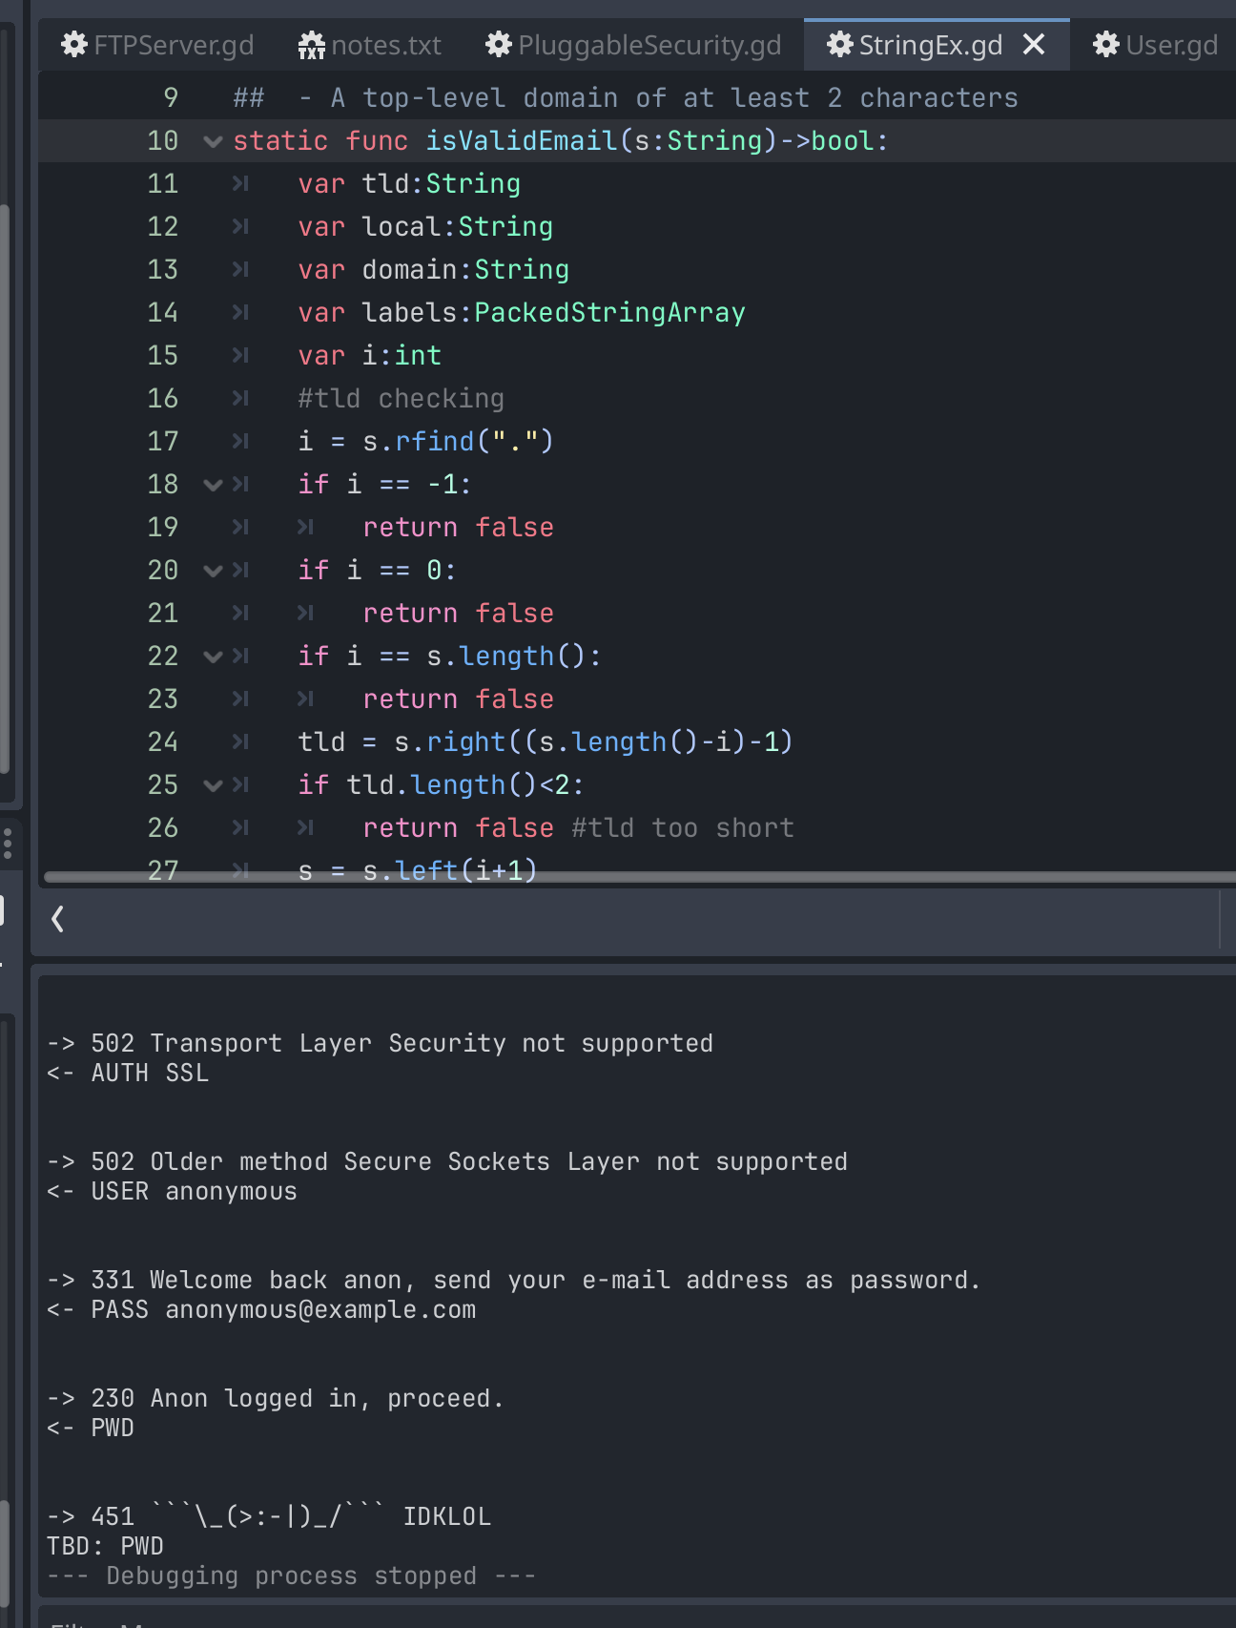Collapse the isValidEmail function at line 10
The width and height of the screenshot is (1236, 1628).
[213, 142]
